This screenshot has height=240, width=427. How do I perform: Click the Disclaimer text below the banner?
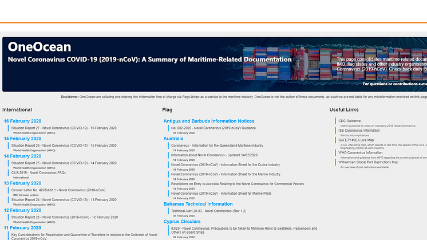coord(244,97)
